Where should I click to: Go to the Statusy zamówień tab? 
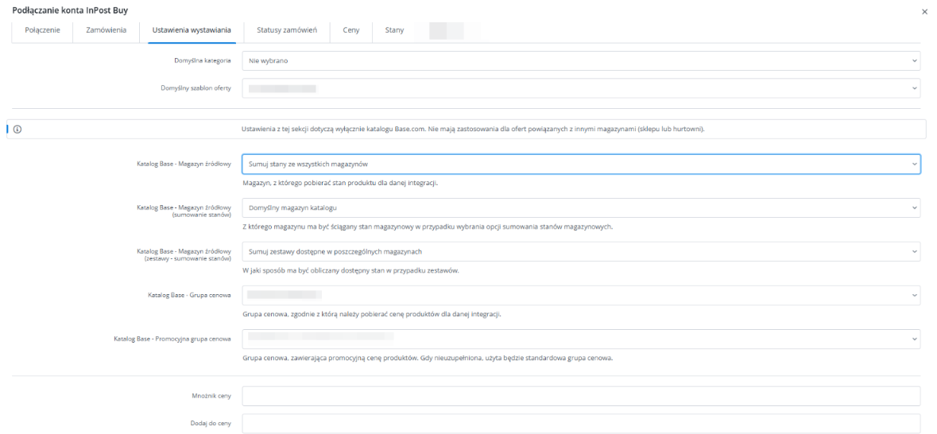coord(287,30)
